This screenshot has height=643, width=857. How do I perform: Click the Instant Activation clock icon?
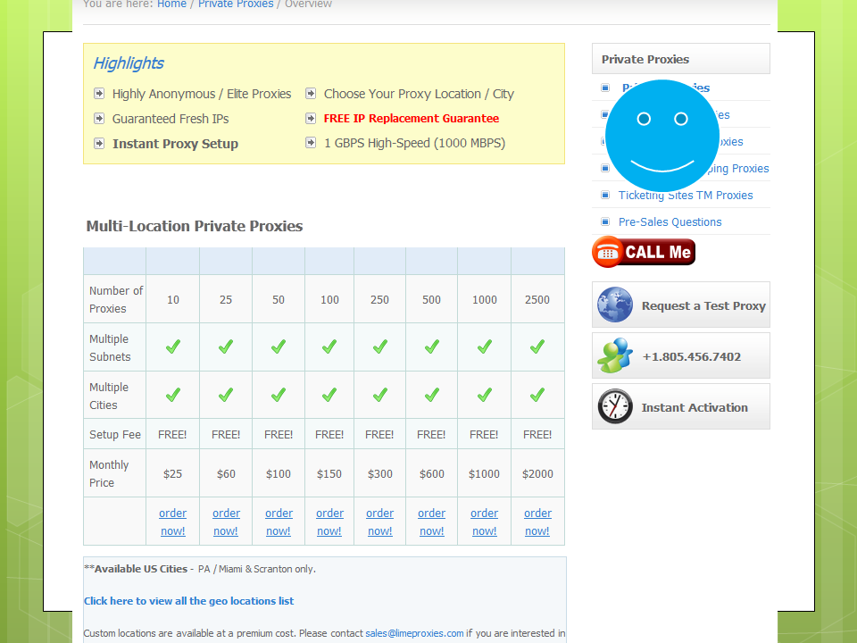click(x=615, y=406)
